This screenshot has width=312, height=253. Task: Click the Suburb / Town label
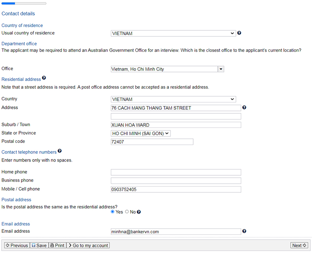coord(16,124)
